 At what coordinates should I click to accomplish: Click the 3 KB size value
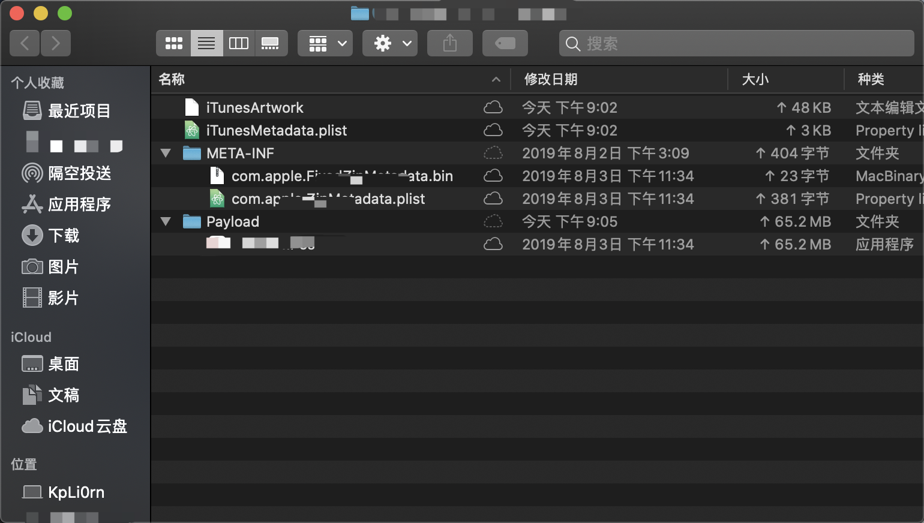[x=809, y=130]
